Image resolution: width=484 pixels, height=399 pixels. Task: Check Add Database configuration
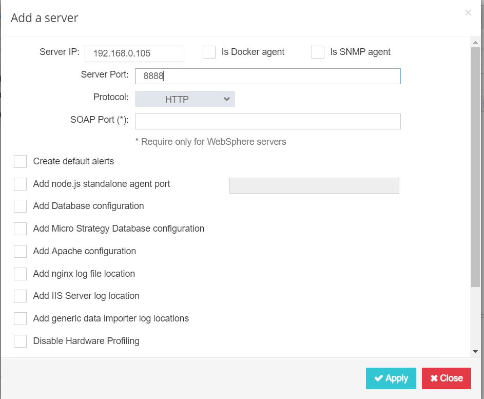[x=21, y=206]
